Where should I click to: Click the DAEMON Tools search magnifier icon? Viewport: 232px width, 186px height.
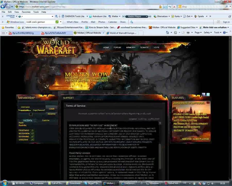[56, 16]
